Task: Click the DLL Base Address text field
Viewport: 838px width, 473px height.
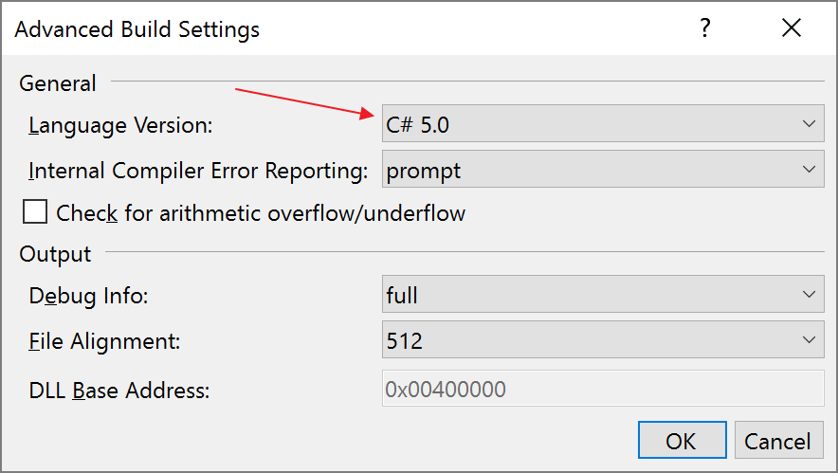Action: click(603, 389)
